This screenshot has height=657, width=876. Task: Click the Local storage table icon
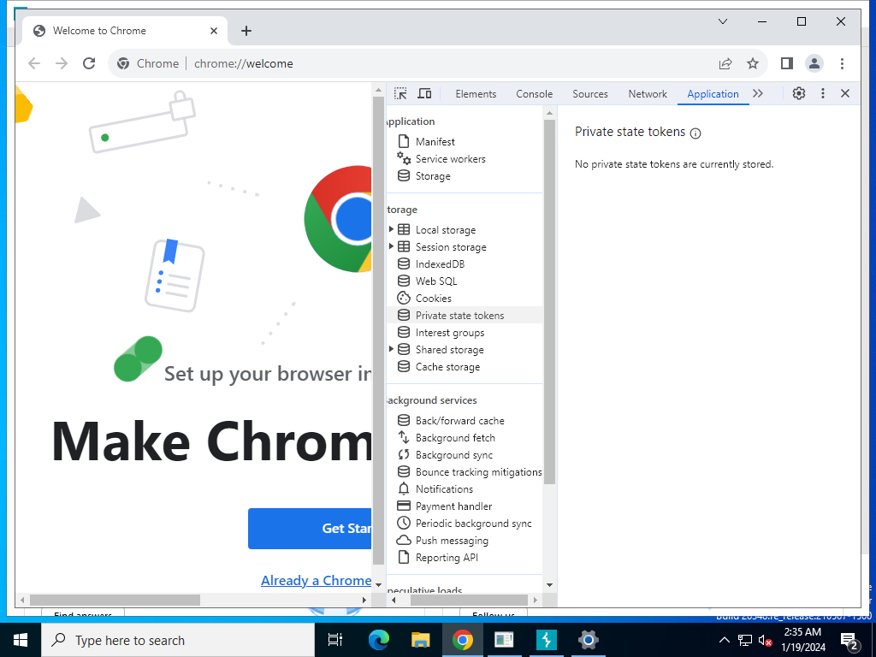coord(404,229)
